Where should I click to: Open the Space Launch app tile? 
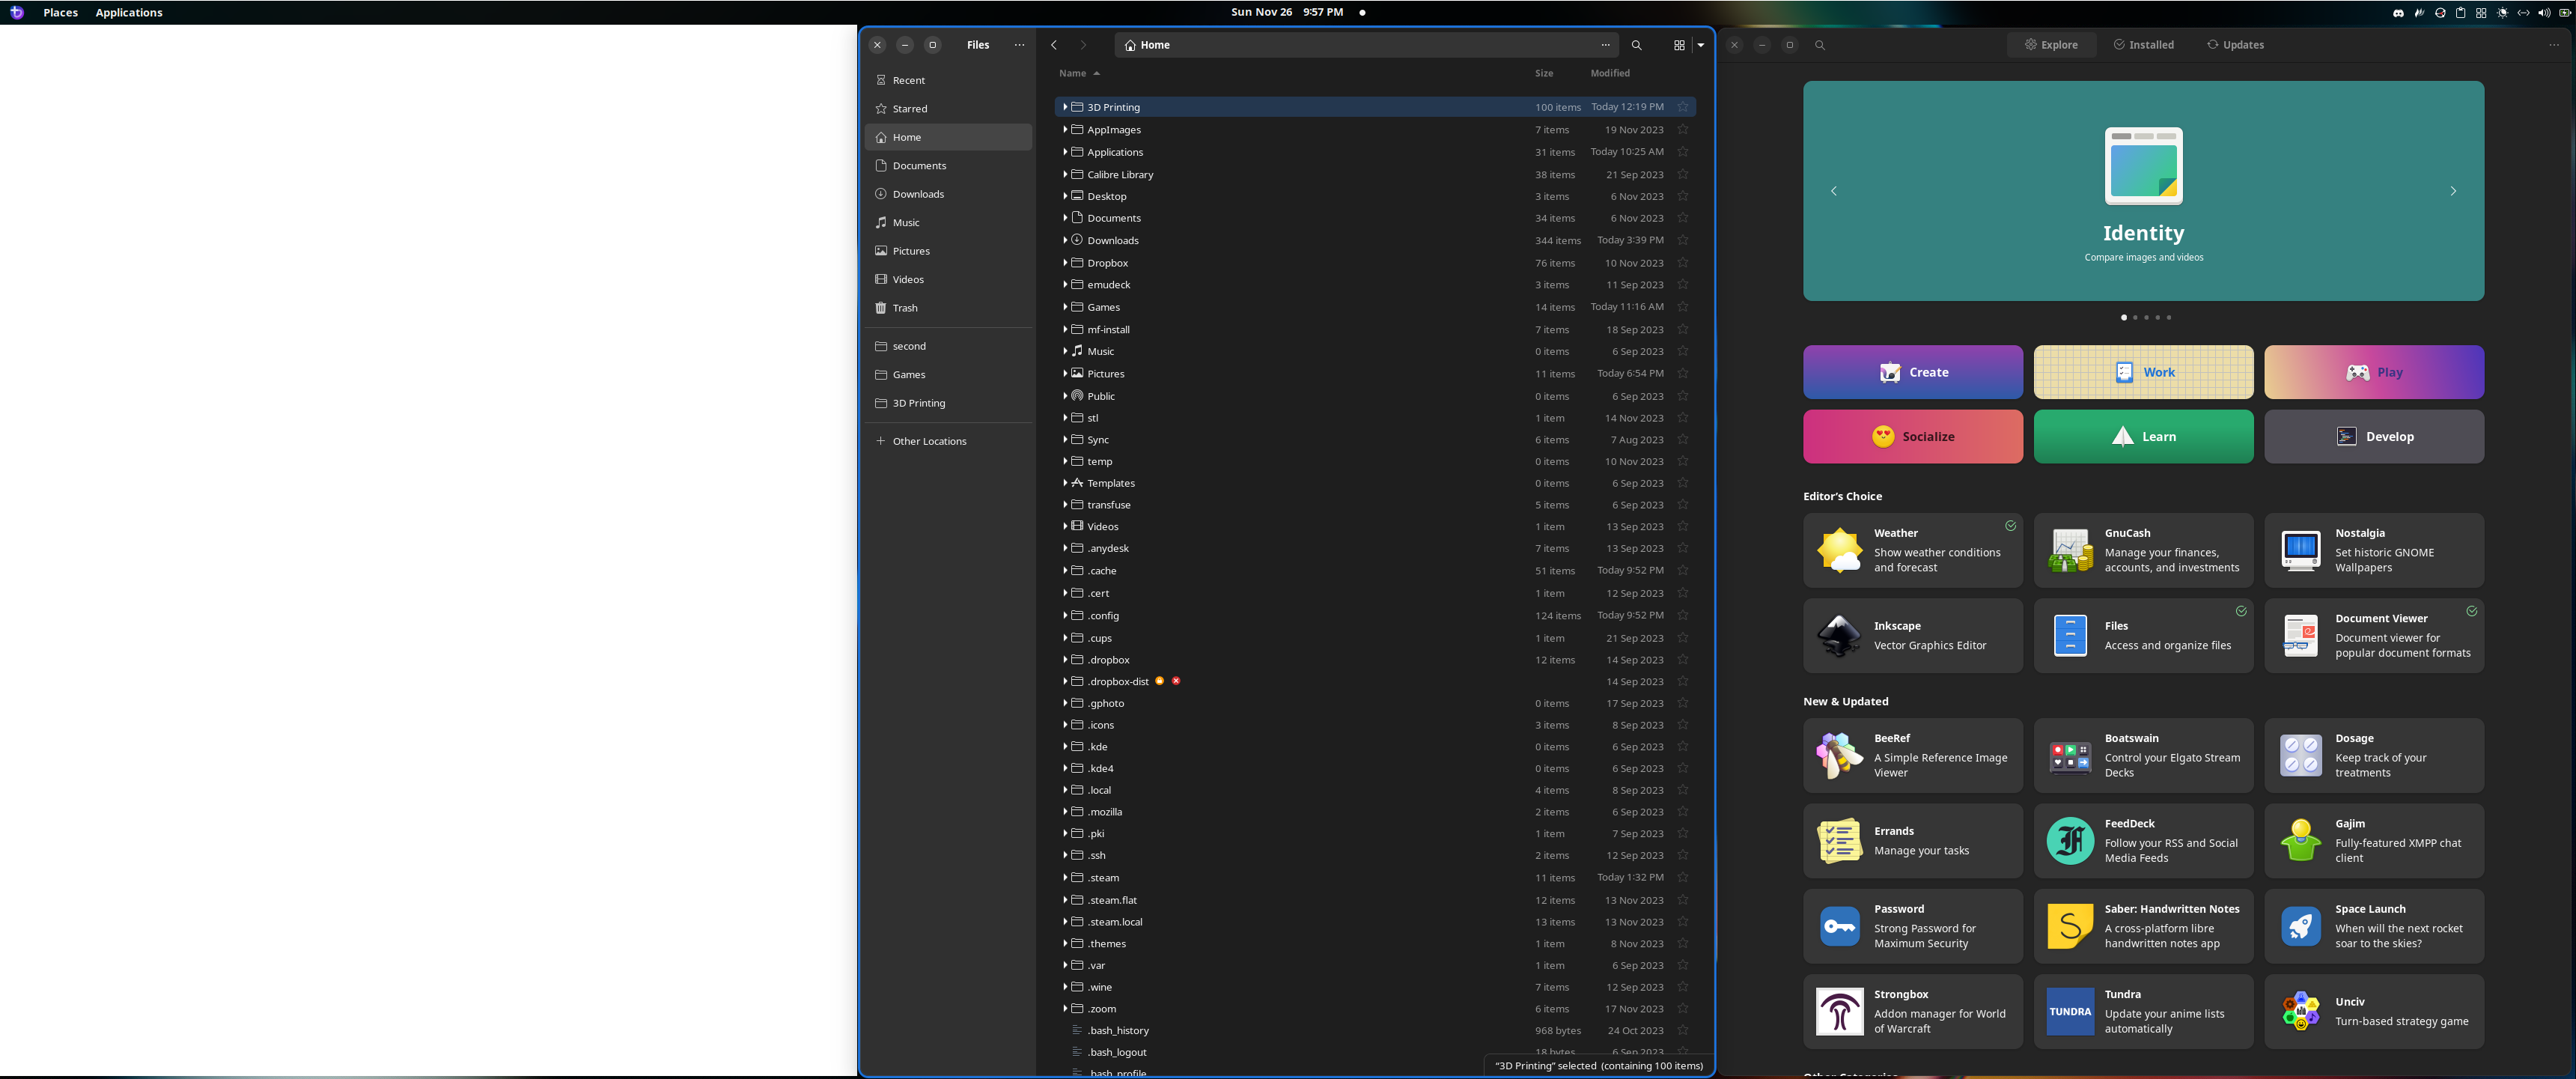(x=2373, y=927)
